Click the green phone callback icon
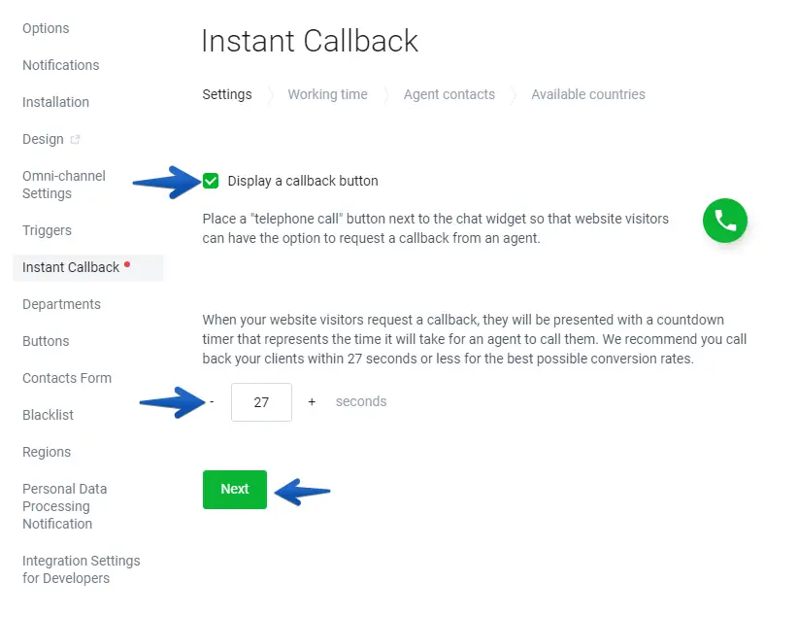The width and height of the screenshot is (798, 617). tap(725, 221)
